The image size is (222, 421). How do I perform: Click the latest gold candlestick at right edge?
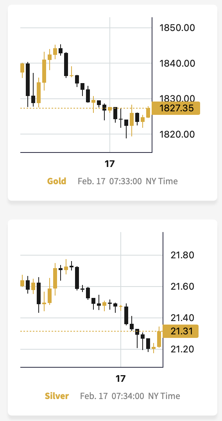pyautogui.click(x=148, y=113)
